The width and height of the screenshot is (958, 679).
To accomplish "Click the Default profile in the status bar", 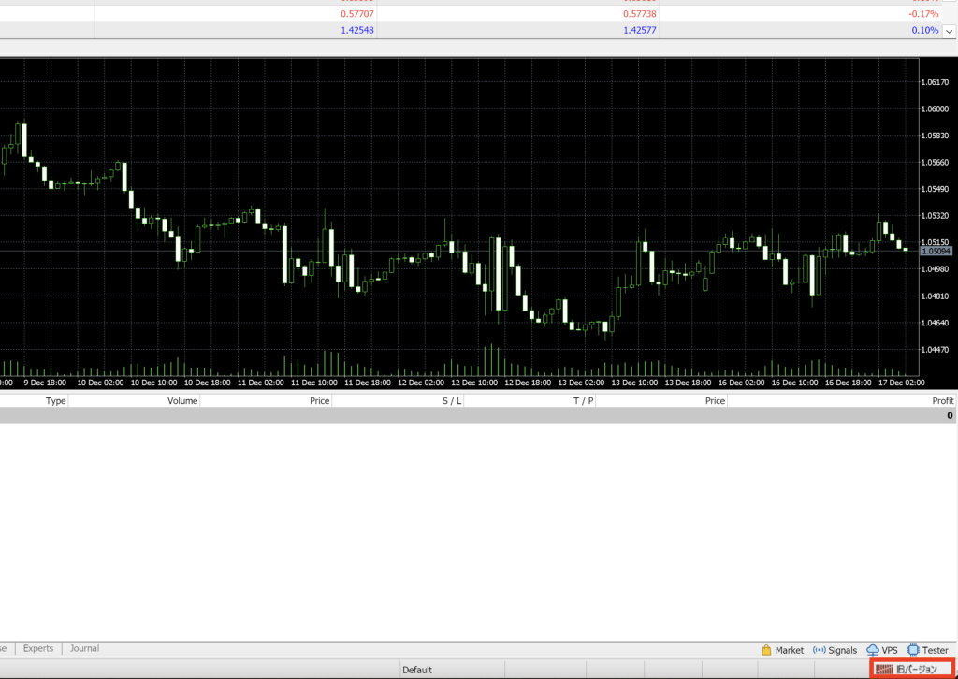I will [417, 670].
